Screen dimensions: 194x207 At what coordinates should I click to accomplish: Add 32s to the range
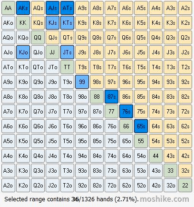(185, 171)
